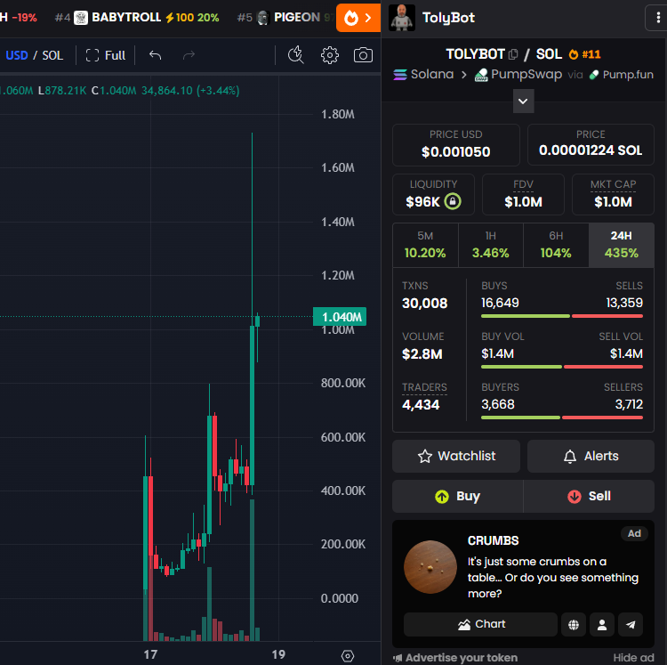Select the 24H timeframe tab
The image size is (667, 665).
click(x=622, y=245)
